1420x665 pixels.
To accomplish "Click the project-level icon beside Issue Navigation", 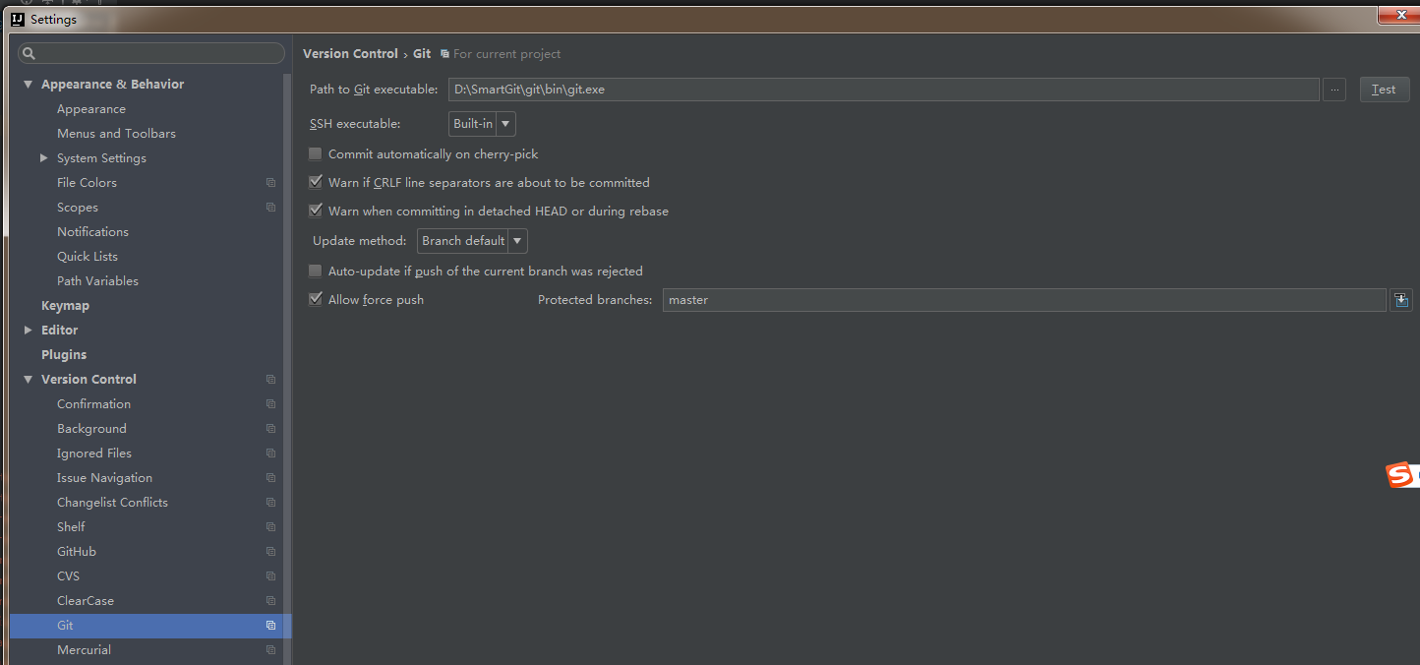I will [270, 478].
